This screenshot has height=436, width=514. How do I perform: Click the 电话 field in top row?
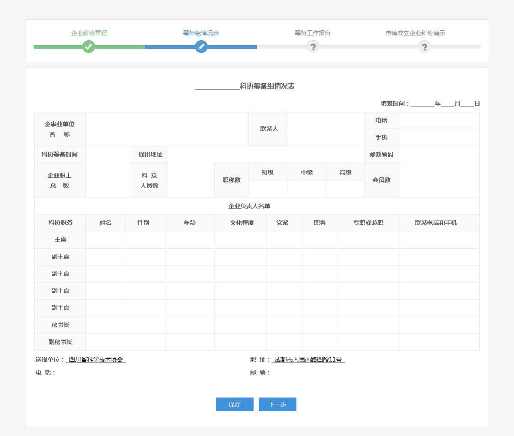click(x=439, y=121)
